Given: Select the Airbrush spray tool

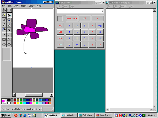Looking at the screenshot, I should coord(4,30).
